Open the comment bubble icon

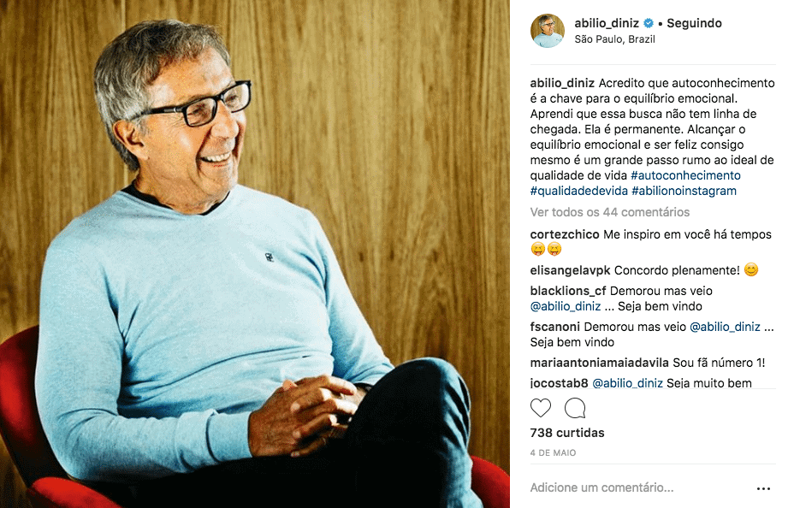(x=575, y=408)
